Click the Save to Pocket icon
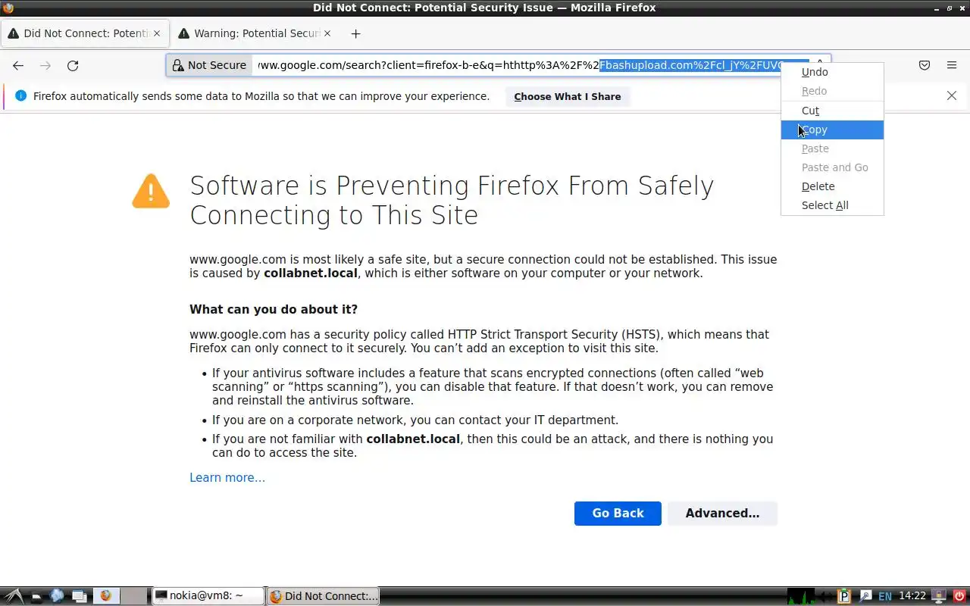The width and height of the screenshot is (970, 606). point(925,66)
